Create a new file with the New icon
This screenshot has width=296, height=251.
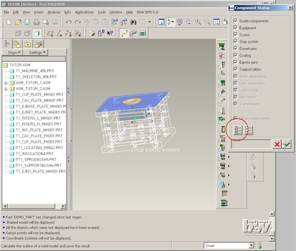[x=9, y=22]
